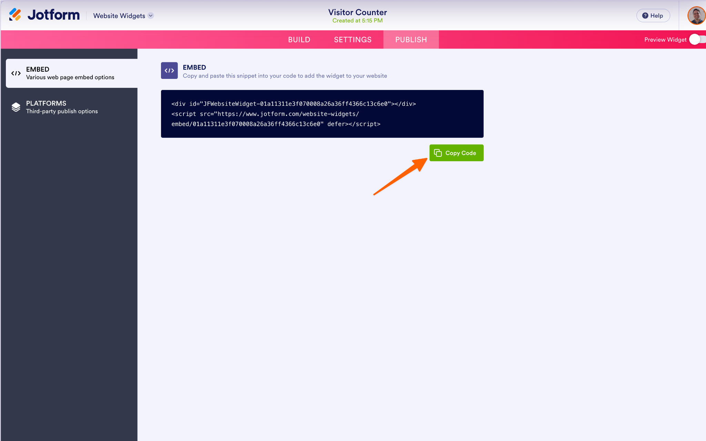706x441 pixels.
Task: Open the user profile avatar
Action: pyautogui.click(x=696, y=16)
